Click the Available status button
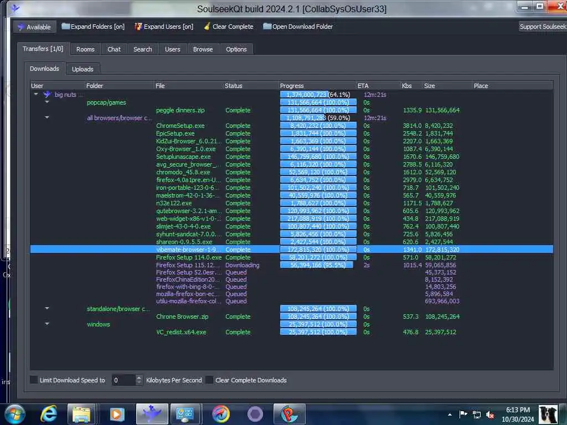Screen dimensions: 567x425 coord(35,27)
